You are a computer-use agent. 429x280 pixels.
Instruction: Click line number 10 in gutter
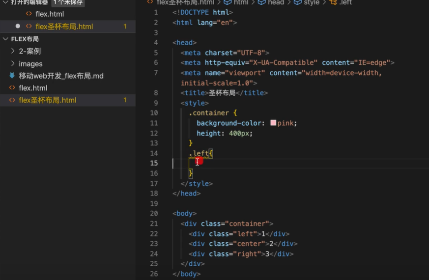pyautogui.click(x=154, y=113)
